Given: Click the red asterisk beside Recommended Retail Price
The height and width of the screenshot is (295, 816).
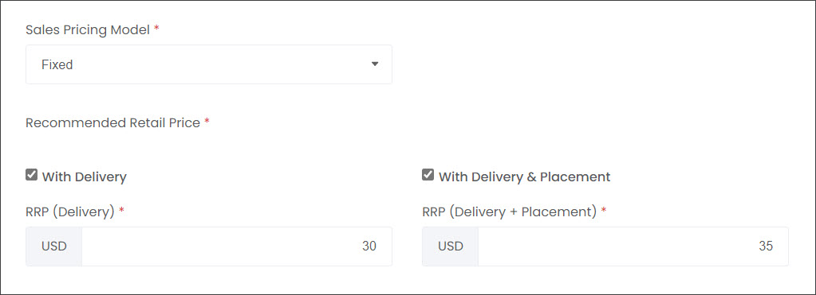Looking at the screenshot, I should click(x=207, y=122).
